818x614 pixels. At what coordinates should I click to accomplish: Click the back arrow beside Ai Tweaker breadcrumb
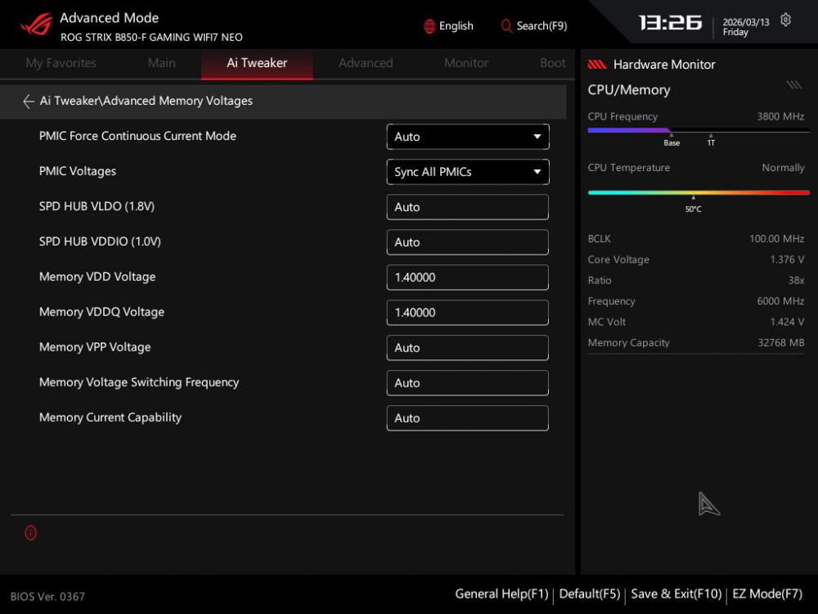pos(29,102)
